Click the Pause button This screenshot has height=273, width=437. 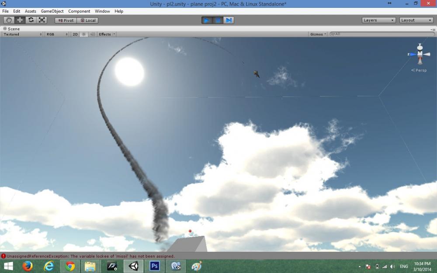pyautogui.click(x=218, y=20)
